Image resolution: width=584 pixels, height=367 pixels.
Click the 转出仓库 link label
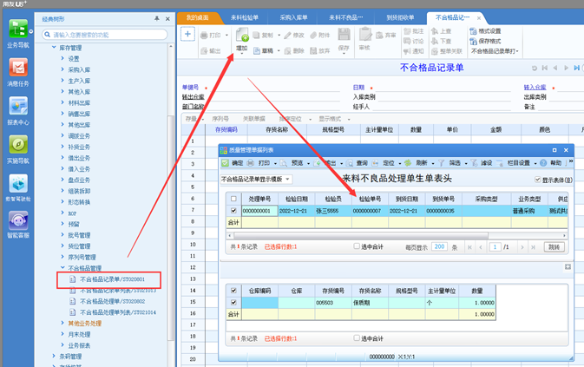tap(193, 97)
